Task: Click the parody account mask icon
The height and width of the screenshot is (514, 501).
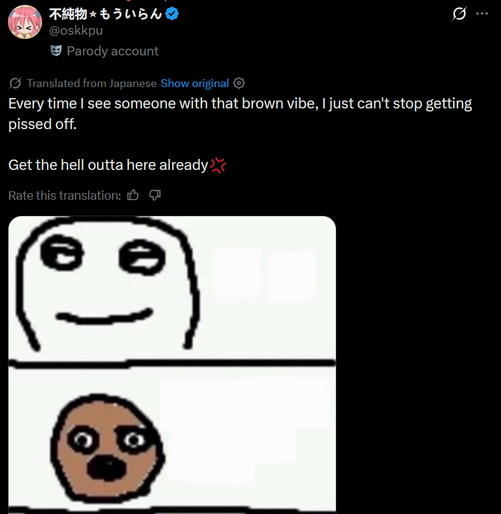Action: point(56,51)
